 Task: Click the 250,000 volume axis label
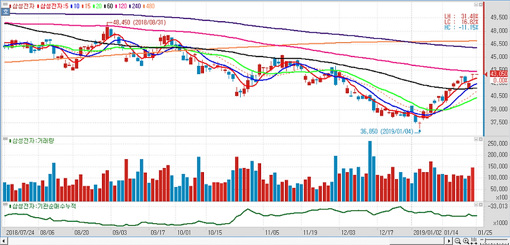(498, 144)
